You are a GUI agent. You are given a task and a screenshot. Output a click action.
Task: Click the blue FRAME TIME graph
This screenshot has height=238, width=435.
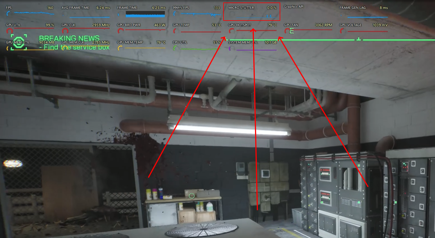pos(145,14)
